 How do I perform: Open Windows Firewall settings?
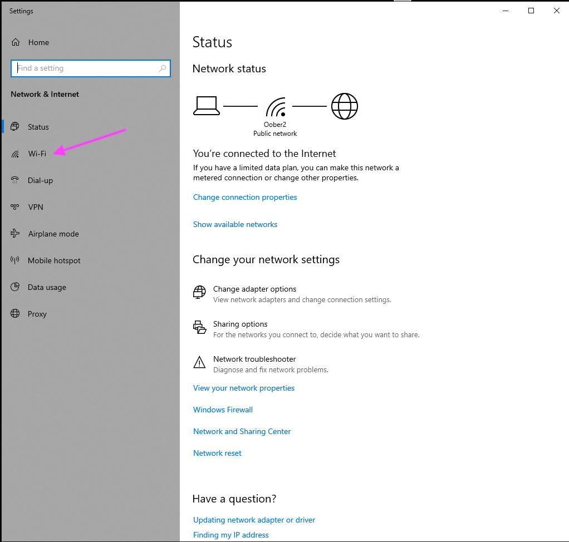click(x=223, y=410)
